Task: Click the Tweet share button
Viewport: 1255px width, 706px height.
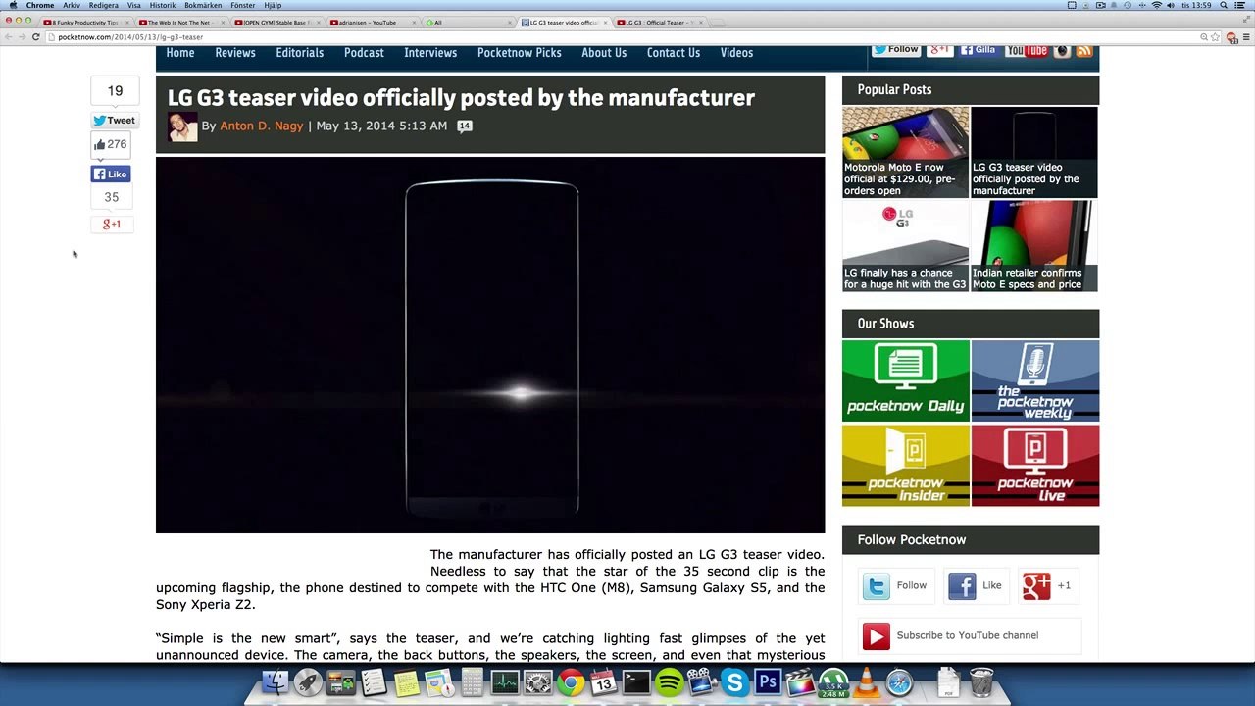Action: 116,121
